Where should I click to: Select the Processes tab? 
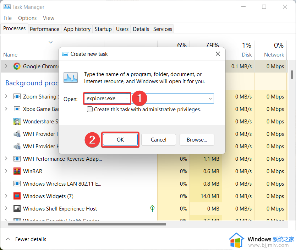click(x=14, y=28)
